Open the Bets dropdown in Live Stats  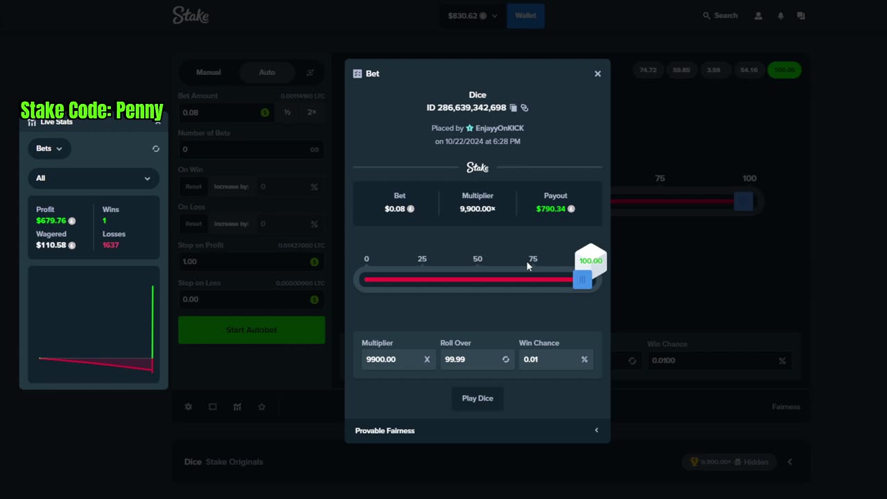click(x=49, y=148)
